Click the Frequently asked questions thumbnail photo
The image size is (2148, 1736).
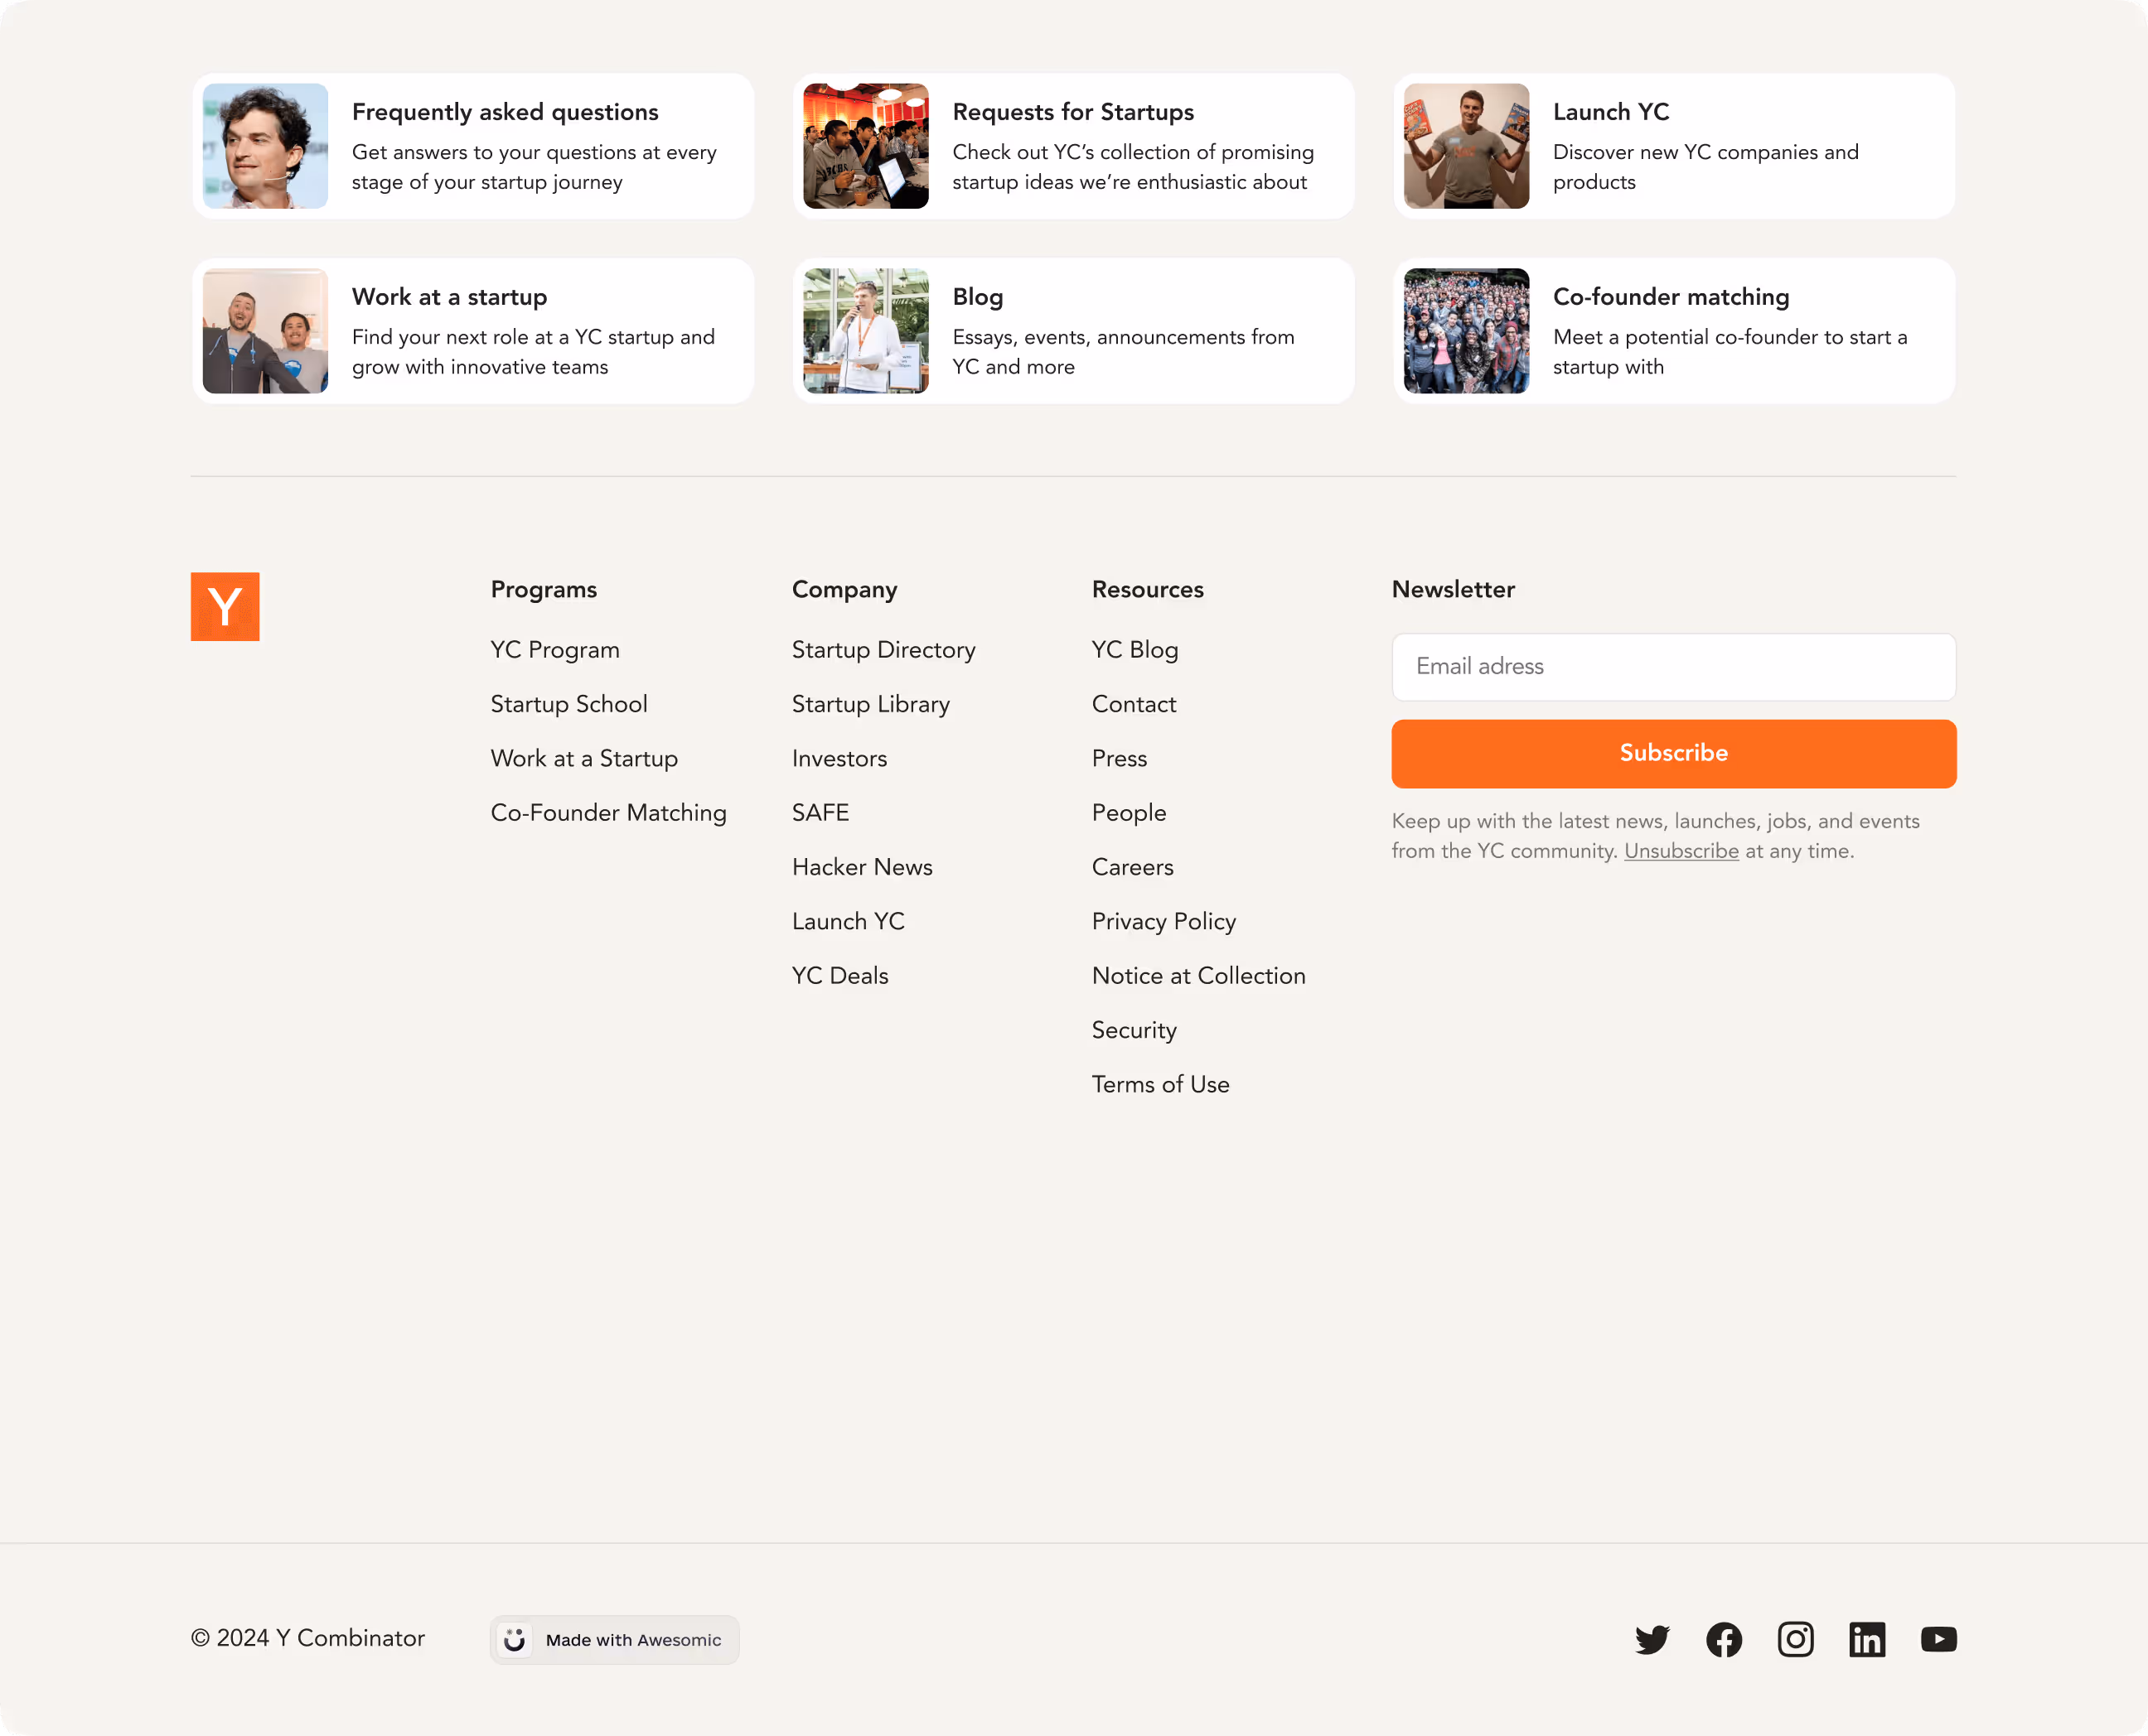[x=265, y=146]
